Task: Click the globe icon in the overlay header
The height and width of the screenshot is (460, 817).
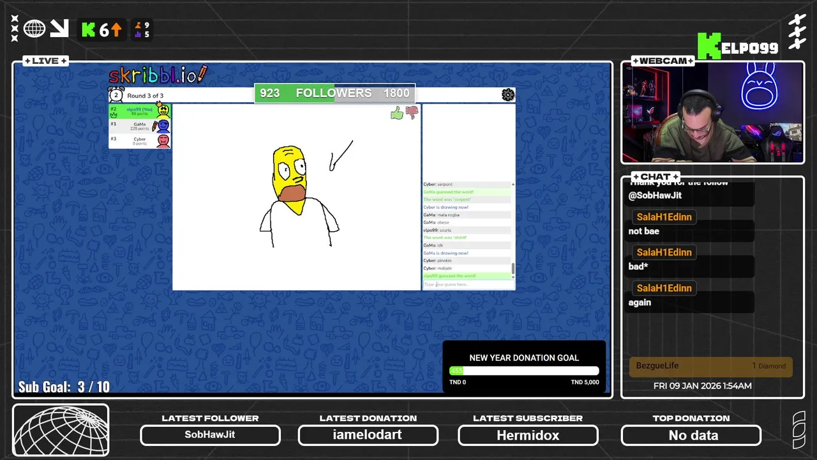Action: [34, 29]
